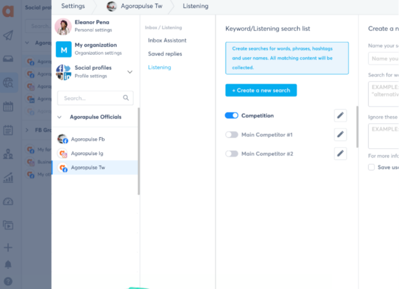The height and width of the screenshot is (289, 416).
Task: Open notifications bell icon
Action: pos(8,265)
